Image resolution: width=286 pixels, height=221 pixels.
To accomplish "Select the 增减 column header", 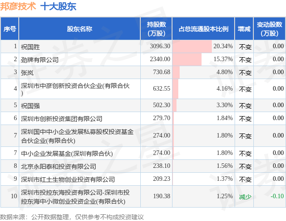I will point(244,29).
